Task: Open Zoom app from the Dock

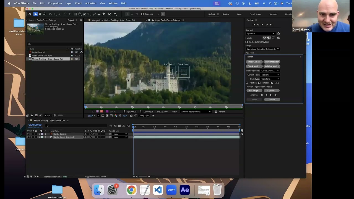Action: coord(171,190)
